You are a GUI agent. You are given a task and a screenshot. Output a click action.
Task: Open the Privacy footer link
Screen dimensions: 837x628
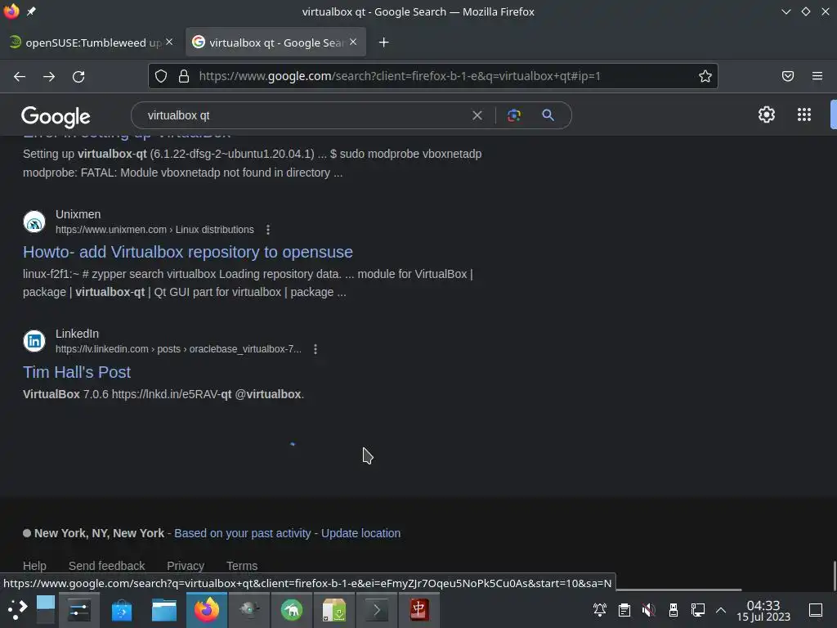tap(186, 566)
